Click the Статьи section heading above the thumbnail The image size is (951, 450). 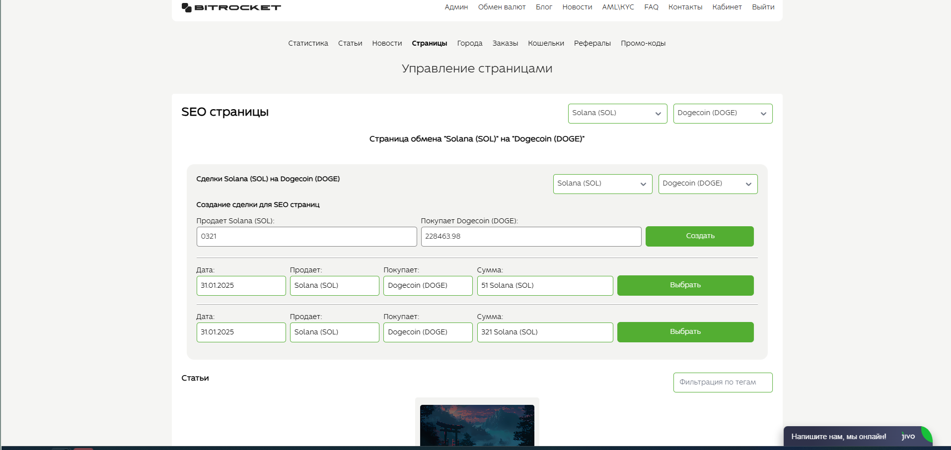(195, 378)
